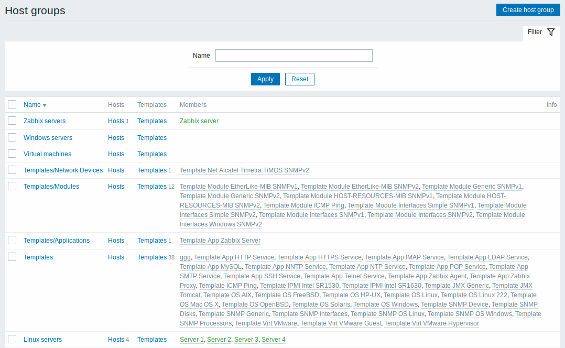This screenshot has width=565, height=348.
Task: View Hosts of Windows servers group
Action: click(x=116, y=138)
